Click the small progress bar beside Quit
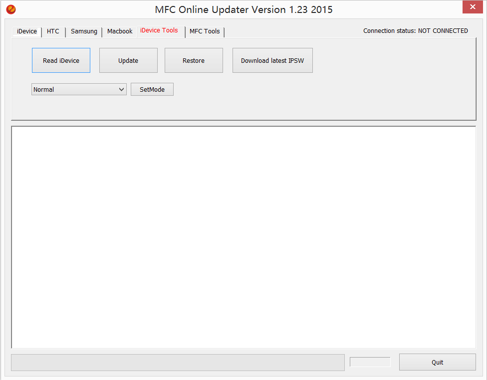Image resolution: width=487 pixels, height=380 pixels. pyautogui.click(x=370, y=362)
